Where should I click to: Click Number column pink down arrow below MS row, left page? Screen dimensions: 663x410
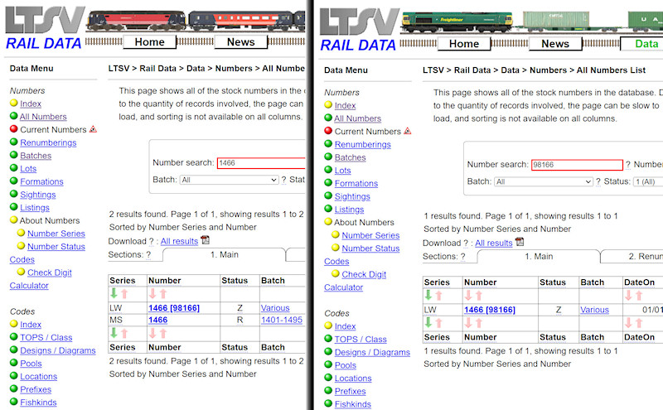point(152,333)
